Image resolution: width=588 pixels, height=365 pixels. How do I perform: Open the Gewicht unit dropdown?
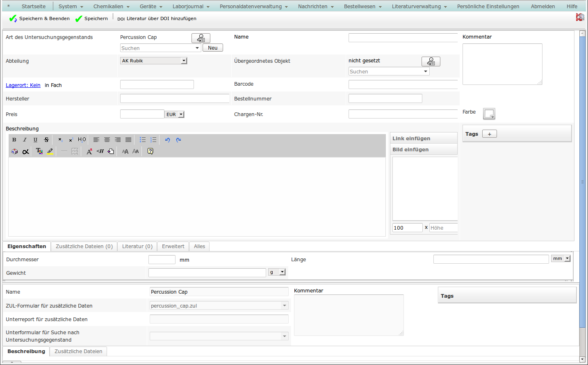[x=282, y=272]
